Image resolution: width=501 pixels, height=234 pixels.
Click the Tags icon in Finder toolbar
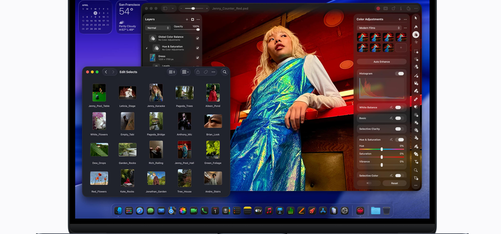205,72
